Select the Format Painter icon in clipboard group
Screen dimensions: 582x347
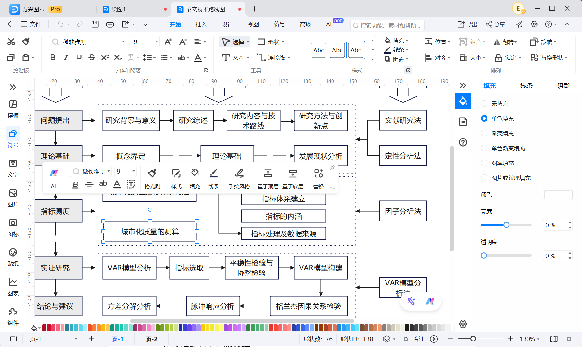tap(26, 42)
